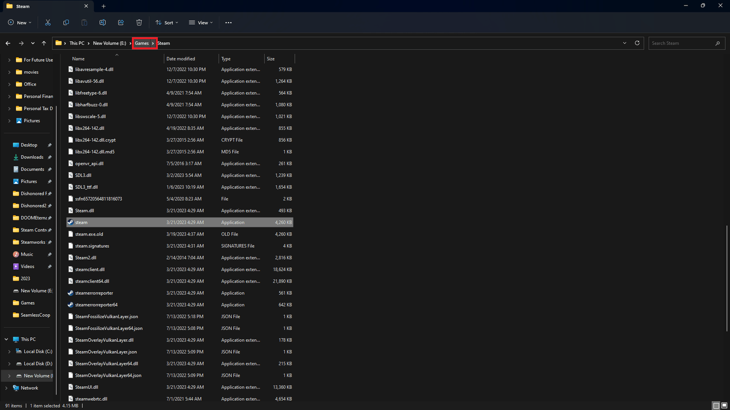Collapse the This PC tree node

[x=6, y=339]
